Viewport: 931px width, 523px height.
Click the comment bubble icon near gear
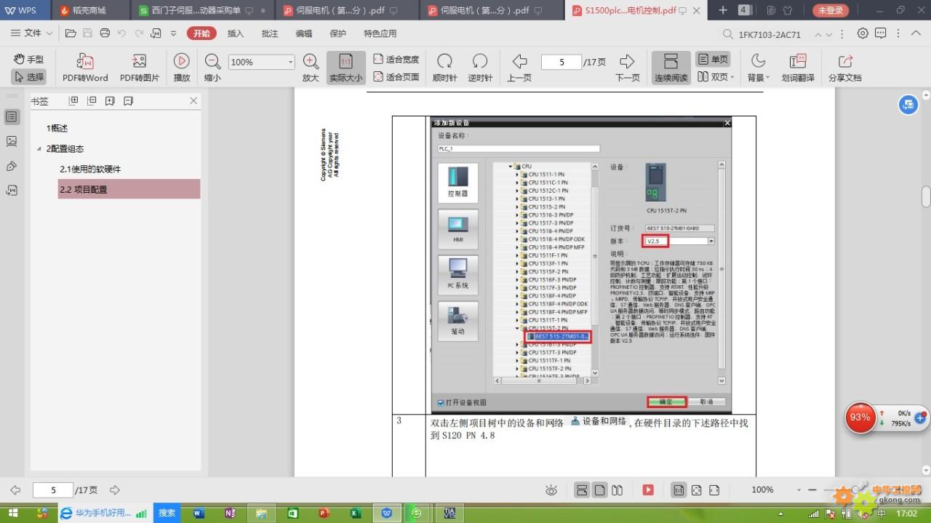point(880,33)
